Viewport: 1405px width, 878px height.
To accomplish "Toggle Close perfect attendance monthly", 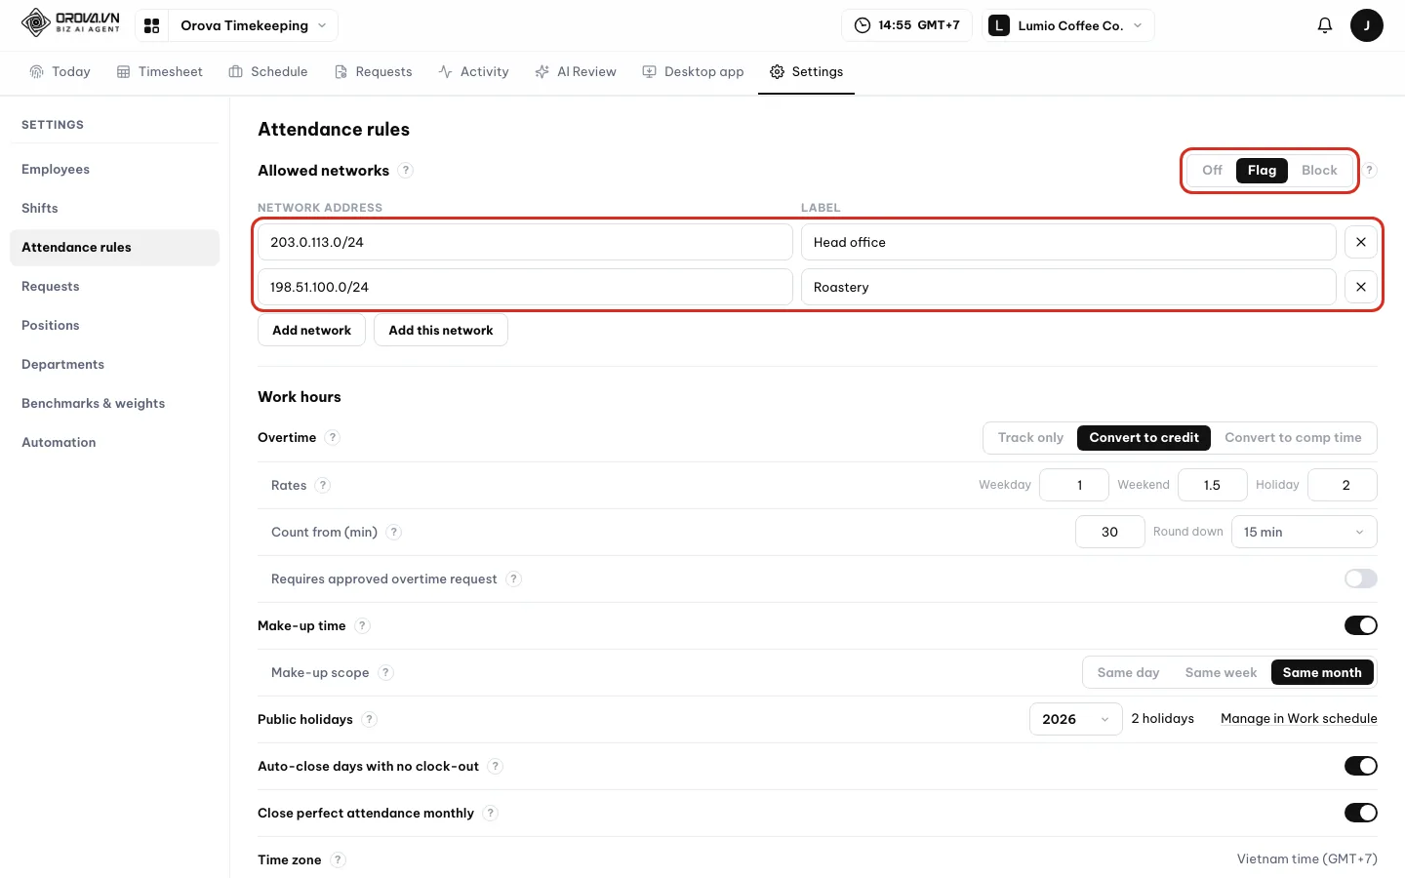I will tap(1360, 813).
